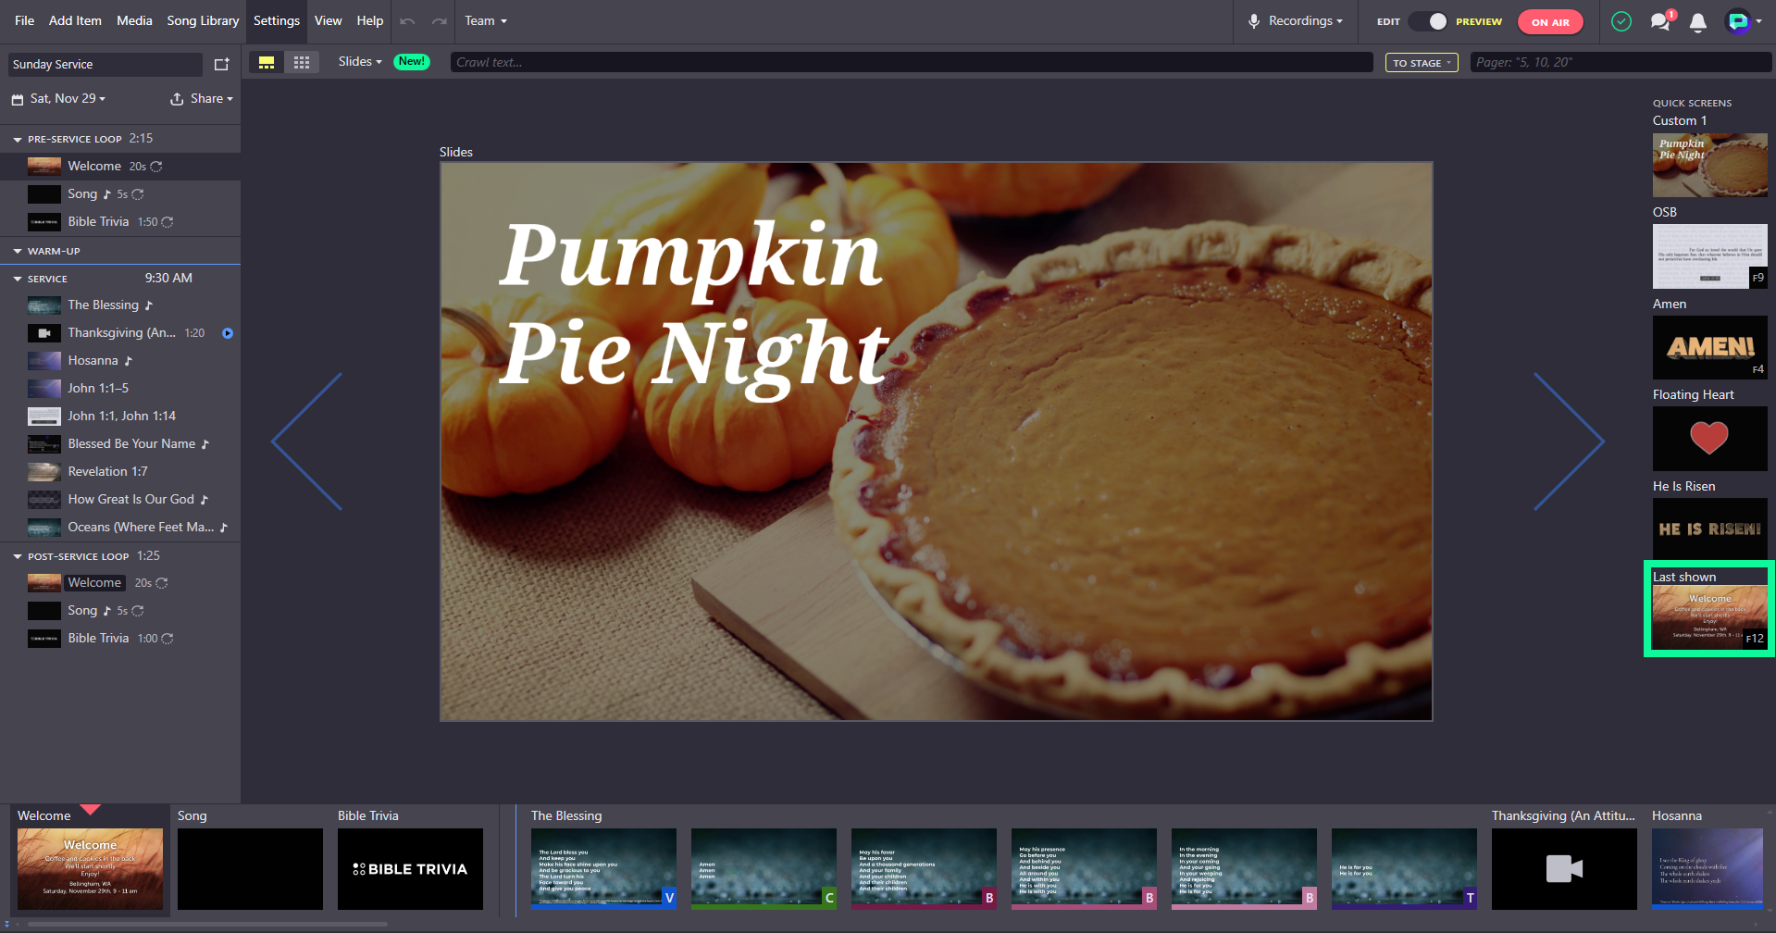1776x933 pixels.
Task: Open the Settings menu
Action: click(277, 20)
